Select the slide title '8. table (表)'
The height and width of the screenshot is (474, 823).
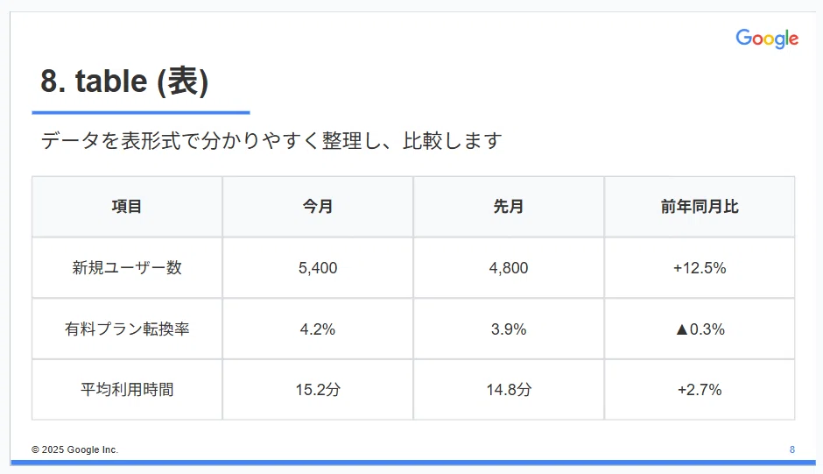pos(124,81)
